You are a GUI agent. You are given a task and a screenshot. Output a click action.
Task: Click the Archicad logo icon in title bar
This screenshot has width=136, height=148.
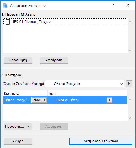(6, 5)
